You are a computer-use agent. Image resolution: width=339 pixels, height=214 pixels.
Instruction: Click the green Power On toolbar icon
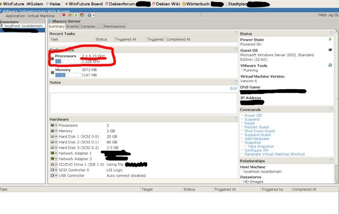coord(76,15)
